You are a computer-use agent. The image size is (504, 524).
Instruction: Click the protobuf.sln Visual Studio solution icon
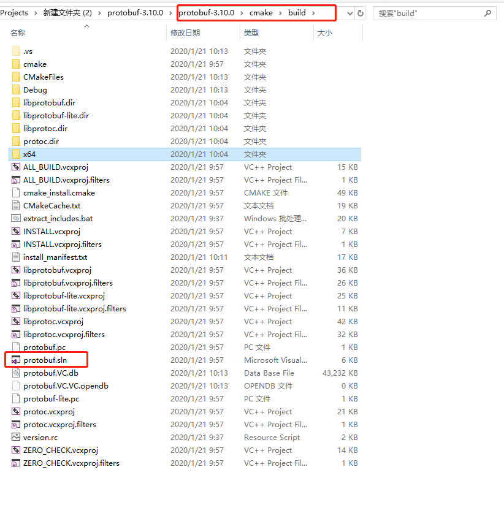tap(16, 360)
